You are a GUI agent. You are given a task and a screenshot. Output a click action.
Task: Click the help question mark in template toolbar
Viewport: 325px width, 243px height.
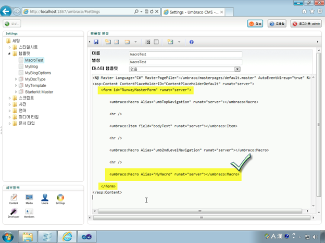click(192, 42)
